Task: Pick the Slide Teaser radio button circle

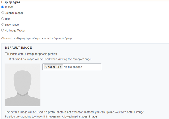Action: tap(3, 25)
